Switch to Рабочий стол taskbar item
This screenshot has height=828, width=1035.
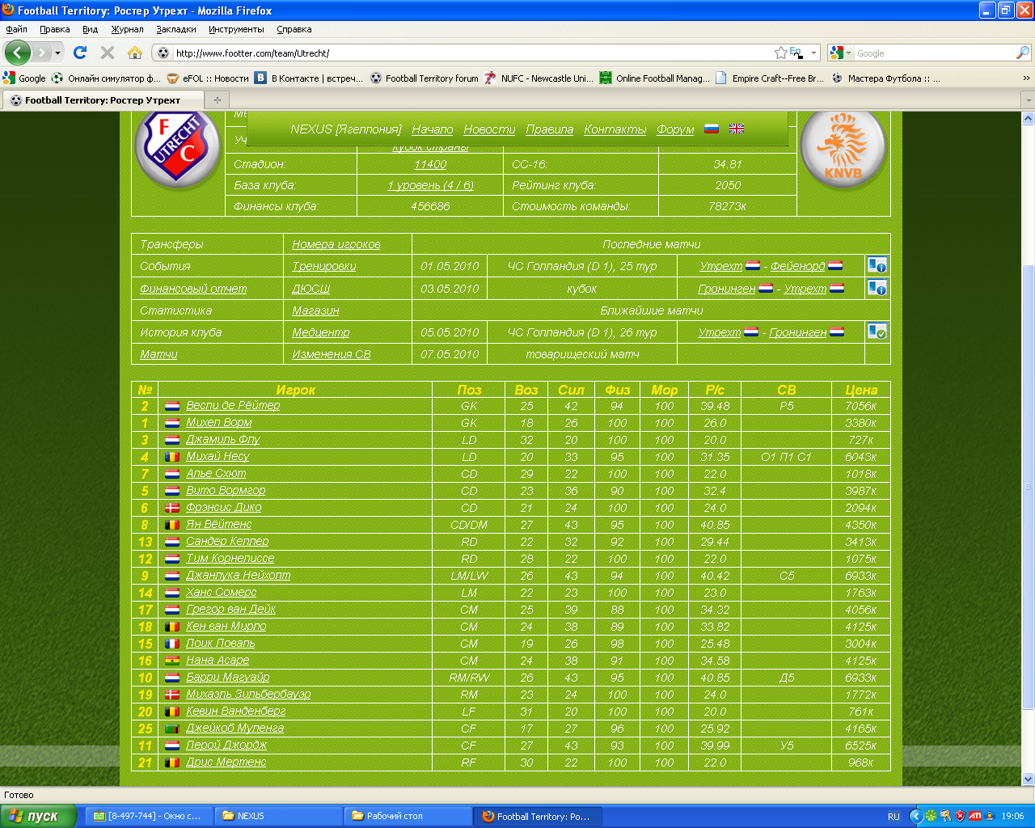[x=409, y=816]
